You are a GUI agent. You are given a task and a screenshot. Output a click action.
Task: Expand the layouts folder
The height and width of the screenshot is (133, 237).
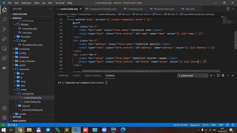tap(26, 106)
